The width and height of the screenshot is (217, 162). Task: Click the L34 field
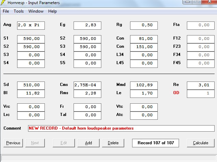[144, 56]
